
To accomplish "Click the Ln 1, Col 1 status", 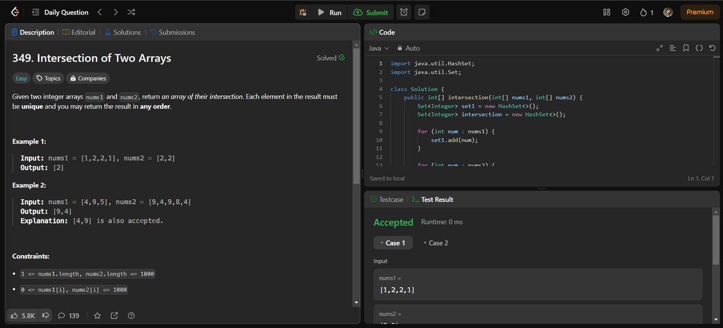I will (x=701, y=178).
